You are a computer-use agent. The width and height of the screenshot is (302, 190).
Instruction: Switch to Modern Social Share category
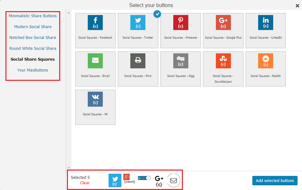tap(33, 27)
